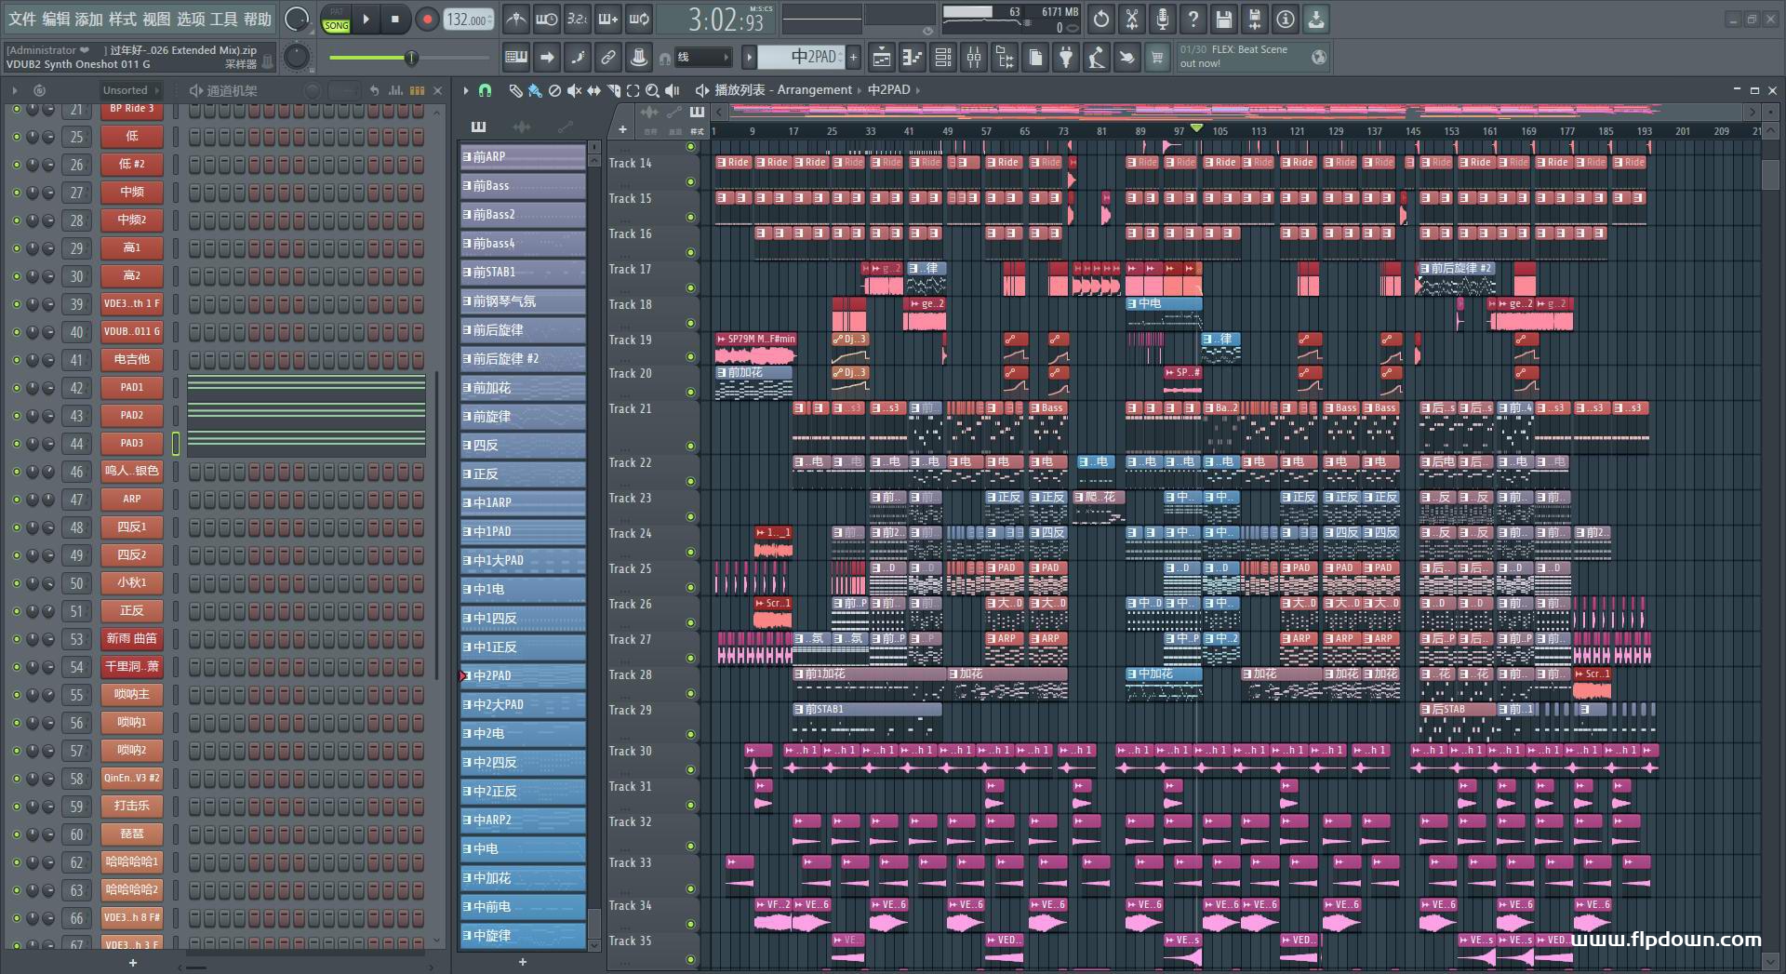
Task: Click the PAD1 channel button
Action: (132, 387)
